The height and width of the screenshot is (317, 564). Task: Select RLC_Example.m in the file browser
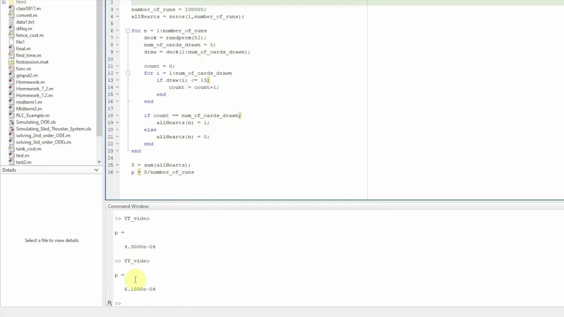33,115
